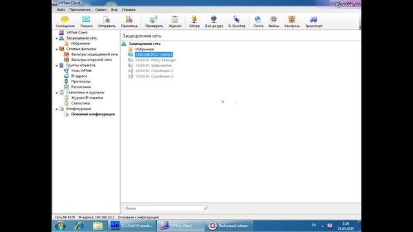This screenshot has height=232, width=413.
Task: Launch R. Desktop from the toolbar
Action: [237, 21]
